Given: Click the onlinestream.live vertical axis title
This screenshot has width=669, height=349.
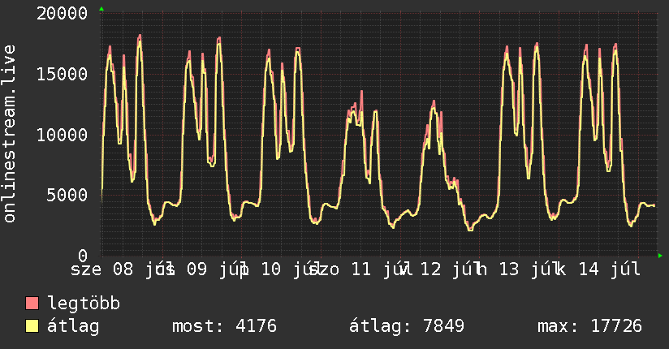Looking at the screenshot, I should coord(10,134).
